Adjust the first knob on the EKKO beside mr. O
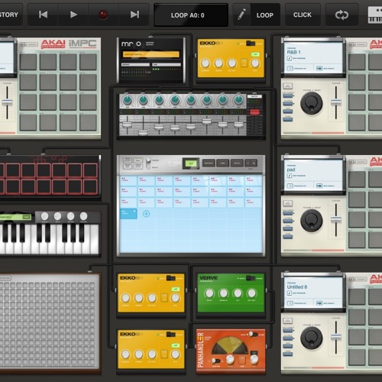This screenshot has height=382, width=382. [x=206, y=63]
